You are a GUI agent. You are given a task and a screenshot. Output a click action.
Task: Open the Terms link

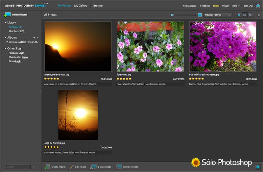pos(216,6)
